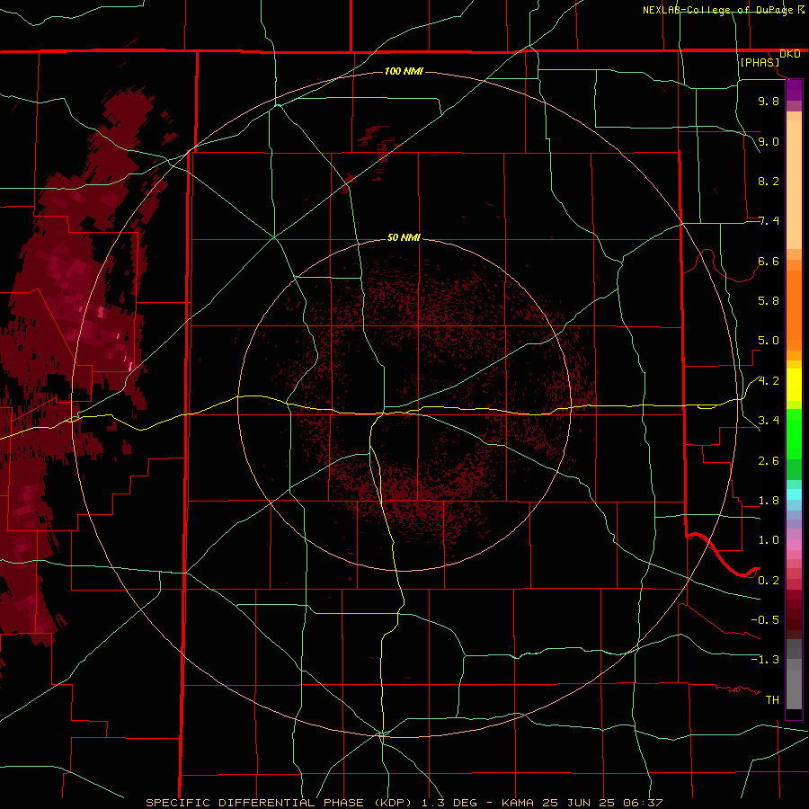Click the TH threshold label on the scale
Image resolution: width=809 pixels, height=809 pixels.
[772, 700]
